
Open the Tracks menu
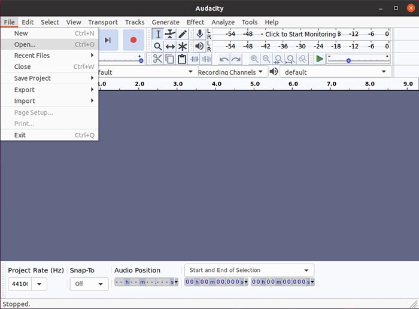pyautogui.click(x=135, y=22)
